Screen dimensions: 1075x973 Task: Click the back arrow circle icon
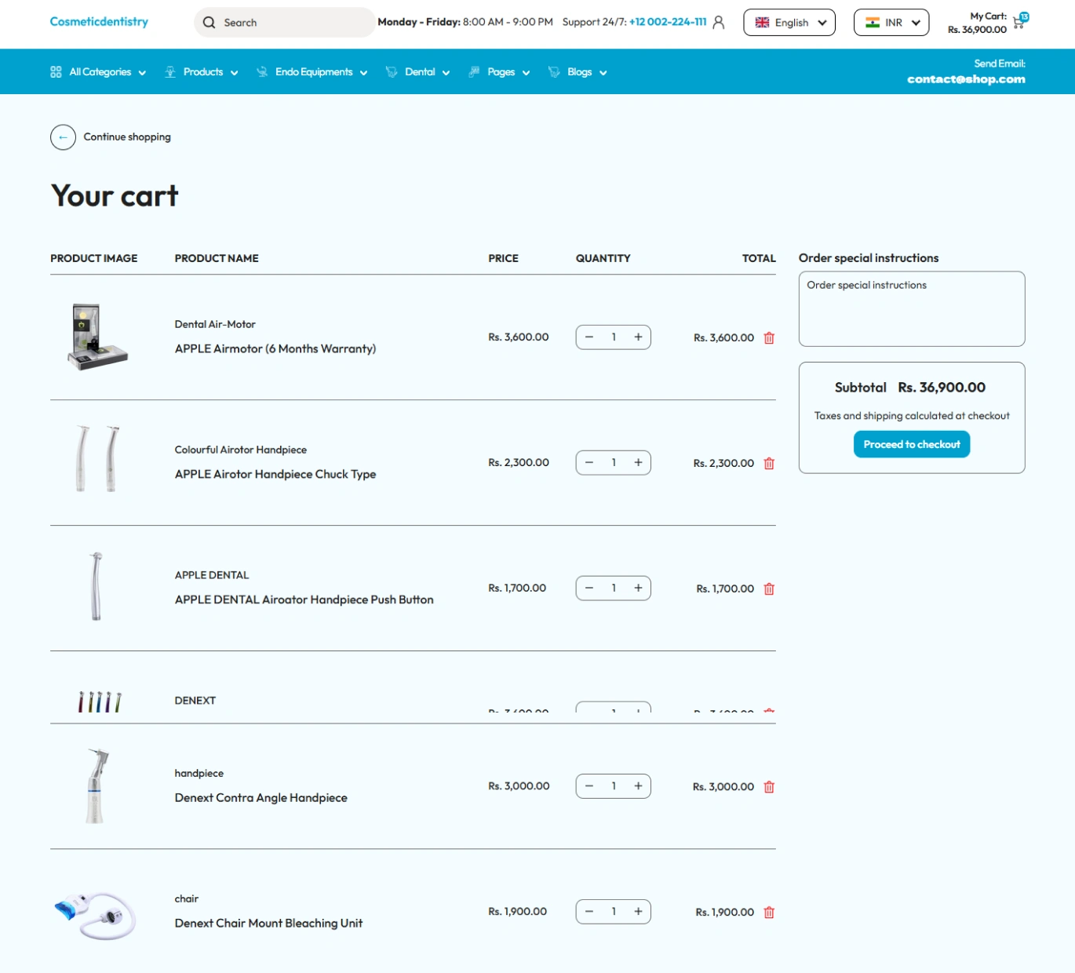pyautogui.click(x=63, y=137)
